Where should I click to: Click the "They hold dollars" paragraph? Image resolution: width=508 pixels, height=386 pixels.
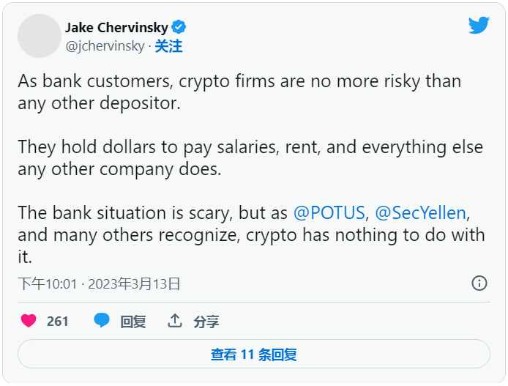tap(250, 157)
